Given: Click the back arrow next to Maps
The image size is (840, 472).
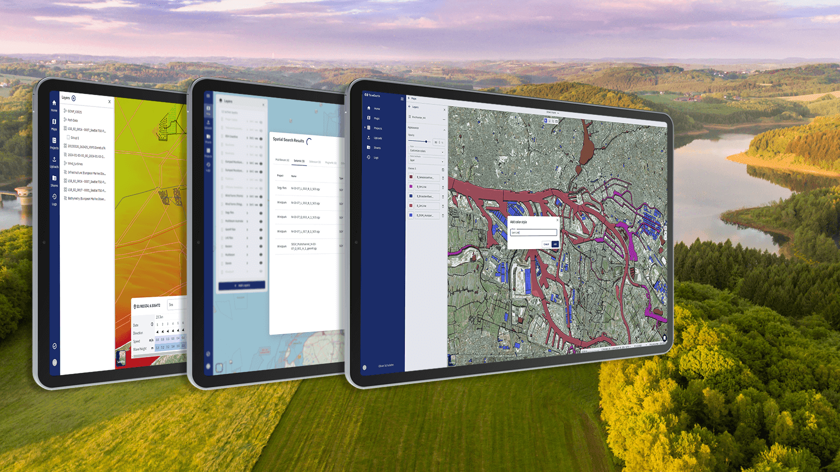Looking at the screenshot, I should (x=409, y=98).
